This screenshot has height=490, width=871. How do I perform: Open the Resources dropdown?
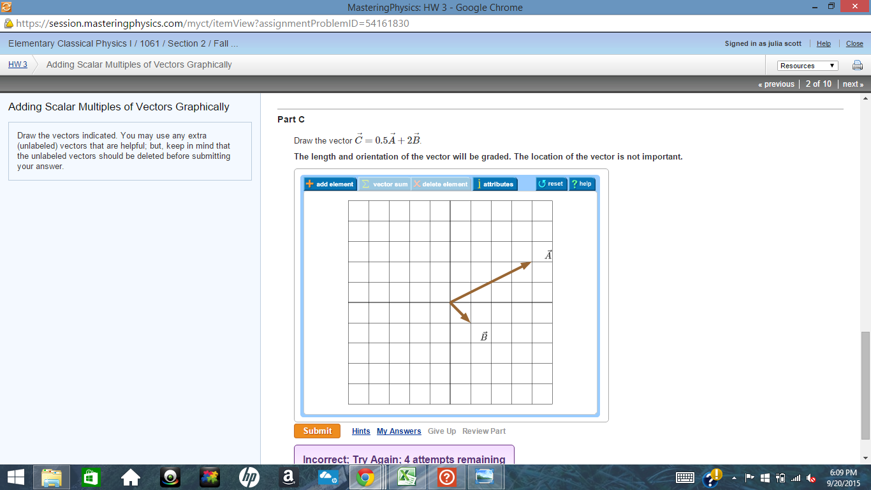click(x=807, y=65)
